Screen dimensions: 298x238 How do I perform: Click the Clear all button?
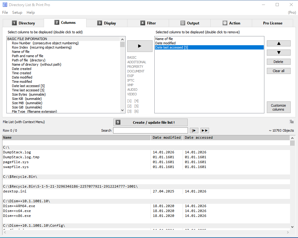pyautogui.click(x=278, y=71)
